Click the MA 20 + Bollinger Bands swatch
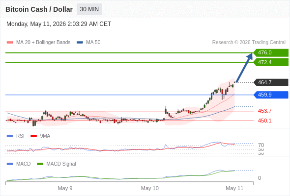This screenshot has width=290, height=196. click(x=10, y=43)
